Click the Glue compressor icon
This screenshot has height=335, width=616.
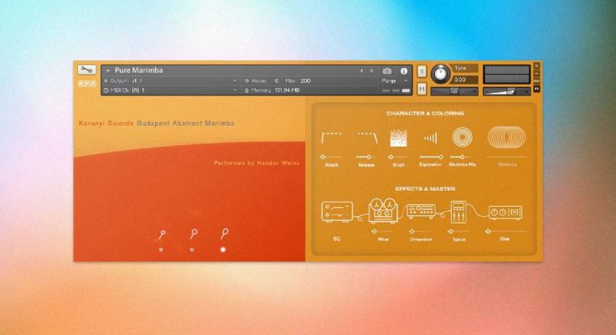point(505,213)
